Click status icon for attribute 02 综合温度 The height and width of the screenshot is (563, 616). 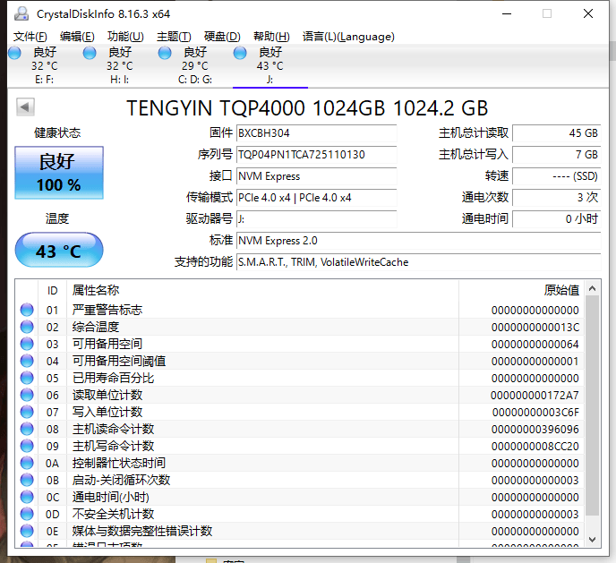point(27,327)
